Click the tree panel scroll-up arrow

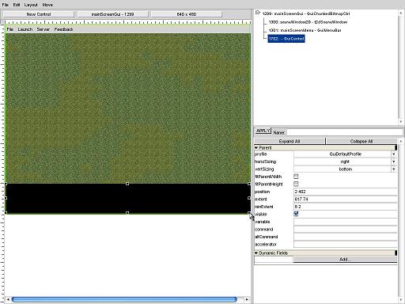[x=401, y=13]
